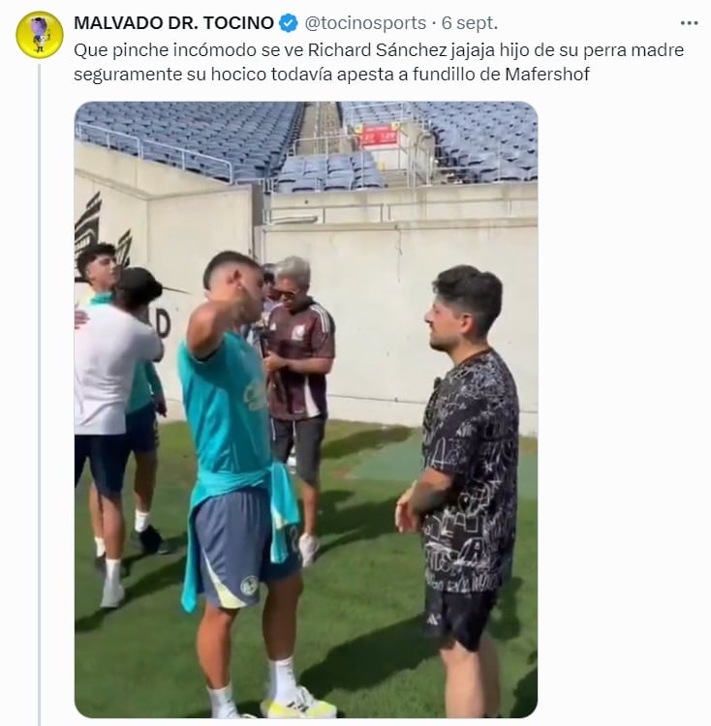
Task: Click the MALVADO DR. TOCINO profile avatar
Action: click(x=40, y=35)
